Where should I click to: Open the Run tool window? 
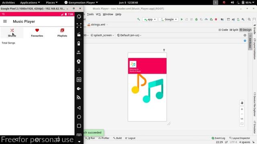91,138
